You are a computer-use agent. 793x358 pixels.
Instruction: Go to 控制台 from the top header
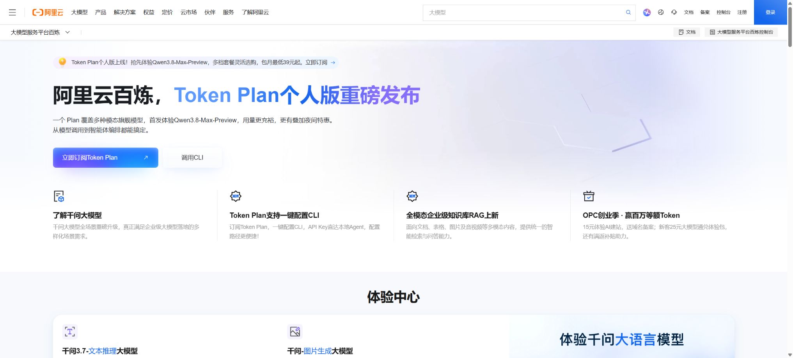click(x=723, y=12)
